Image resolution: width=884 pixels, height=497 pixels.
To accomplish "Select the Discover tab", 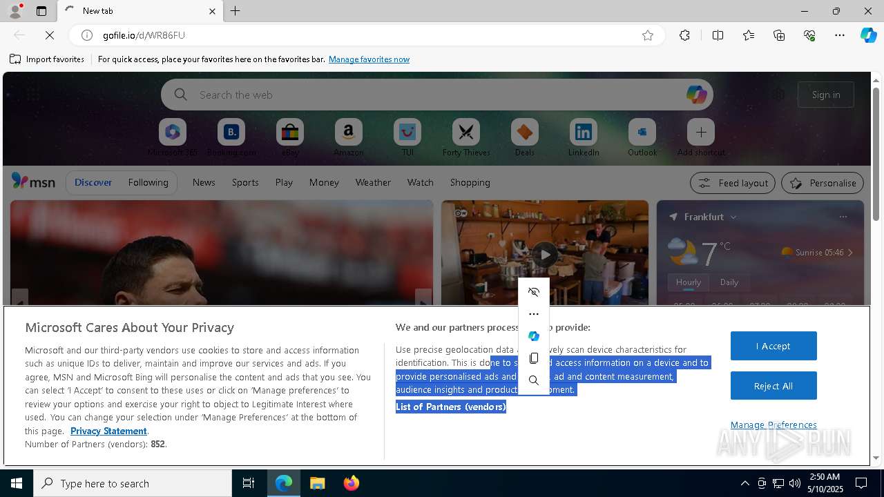I will click(93, 182).
